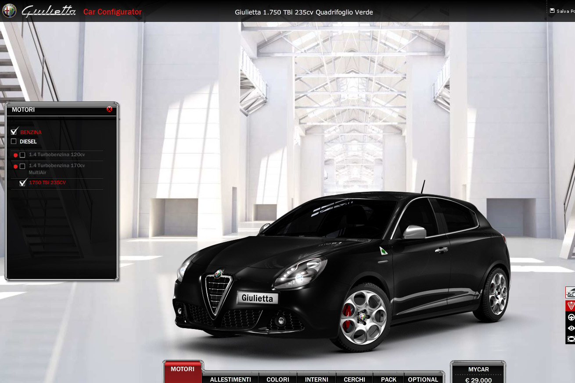Select the 1.4 Turbobenzina 120cv checkbox
The image size is (575, 383).
pos(22,155)
